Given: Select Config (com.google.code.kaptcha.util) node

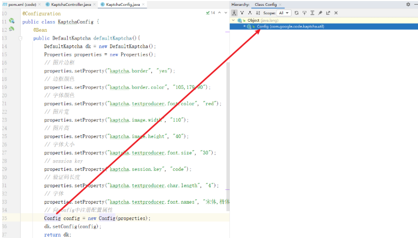Looking at the screenshot, I should click(290, 26).
